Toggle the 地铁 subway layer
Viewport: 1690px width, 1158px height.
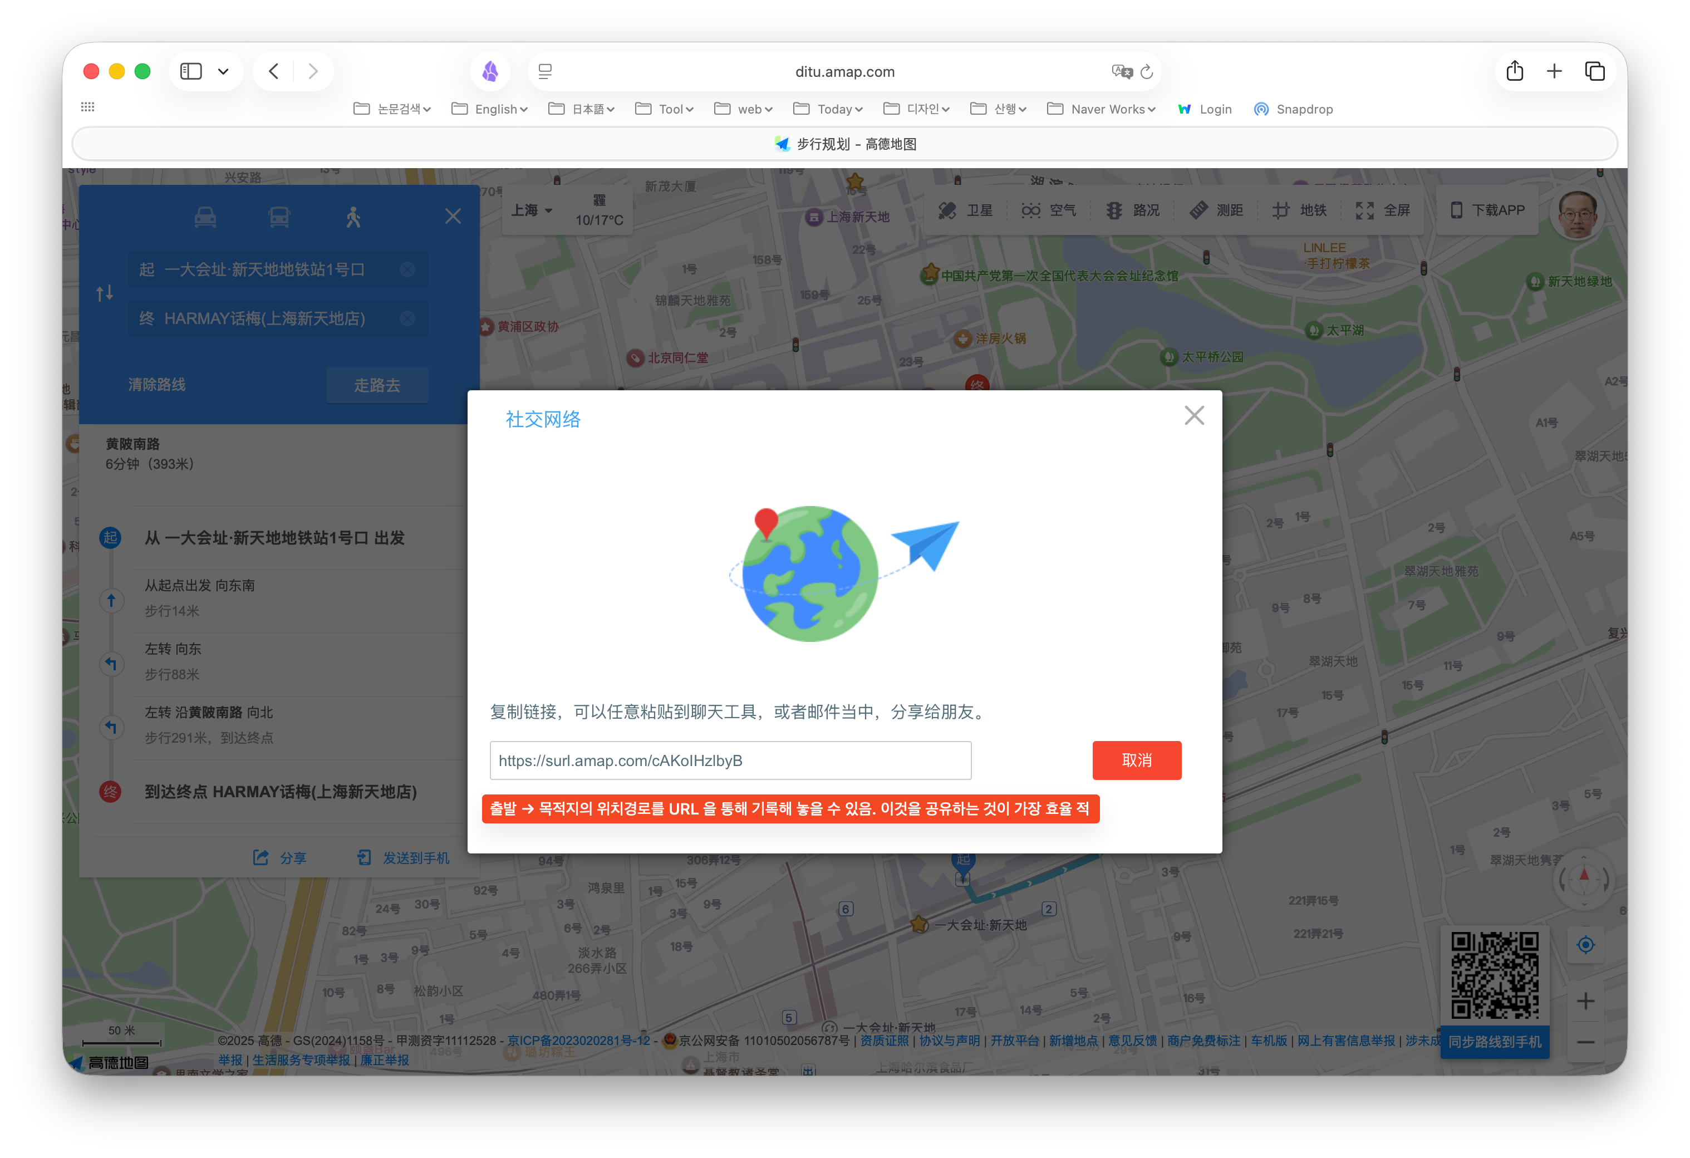pyautogui.click(x=1299, y=210)
